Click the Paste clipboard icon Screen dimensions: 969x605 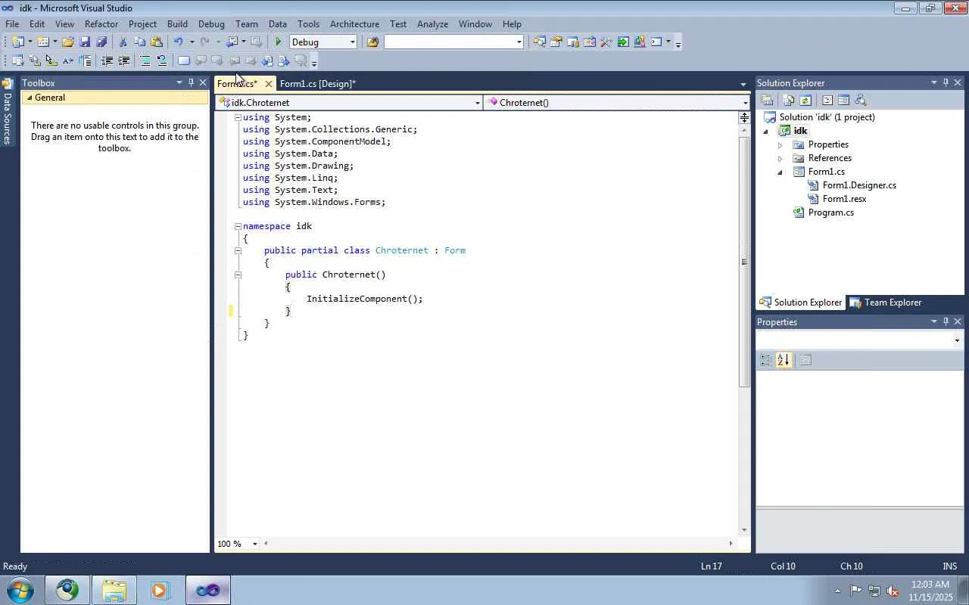[x=157, y=42]
